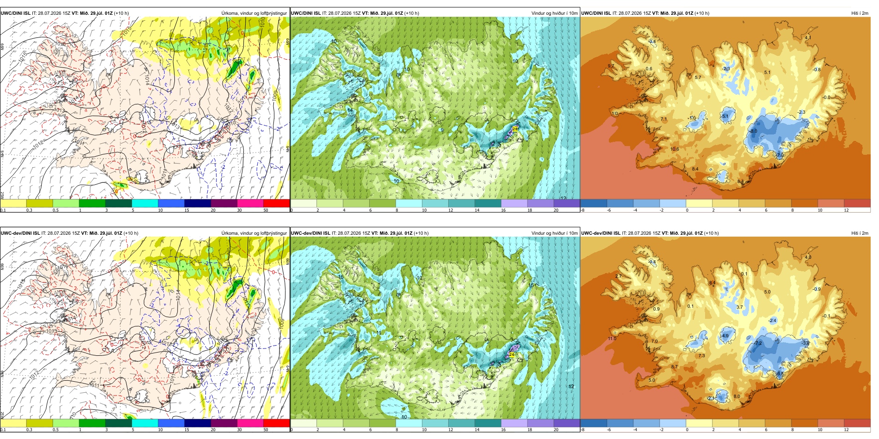The image size is (879, 439).
Task: Pick the pale yellow 0–2 swatch in UWC/DINI temperature legend
Action: click(x=699, y=203)
